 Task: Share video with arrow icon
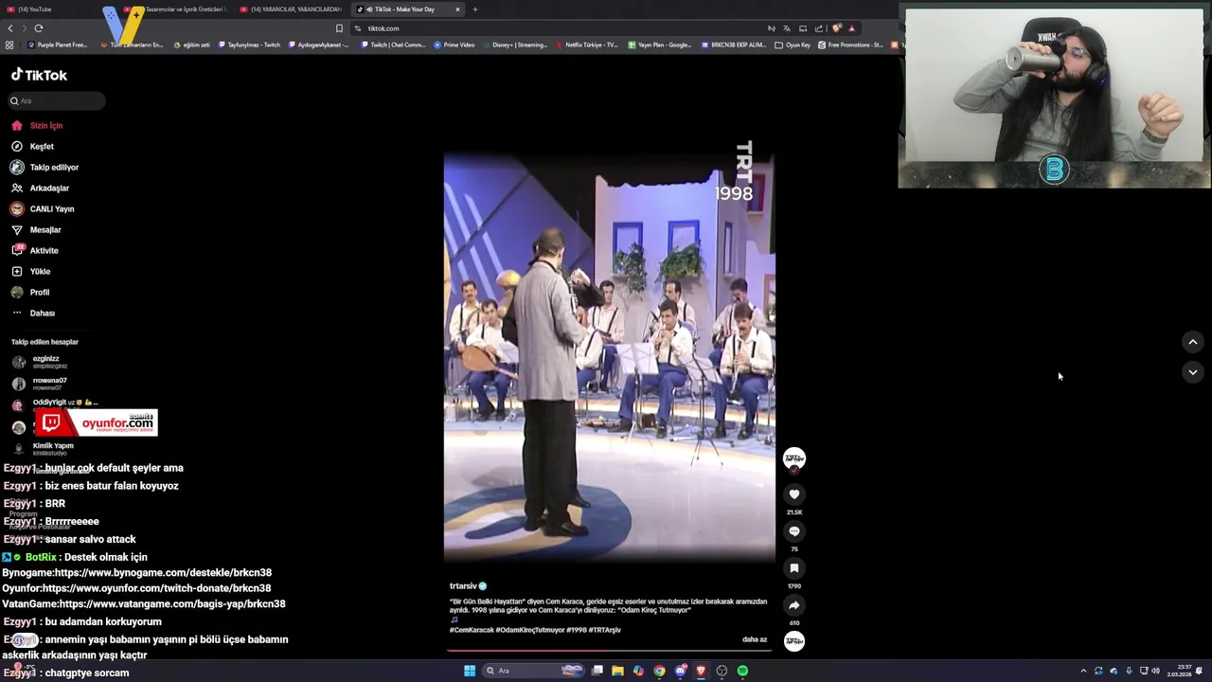pyautogui.click(x=794, y=605)
